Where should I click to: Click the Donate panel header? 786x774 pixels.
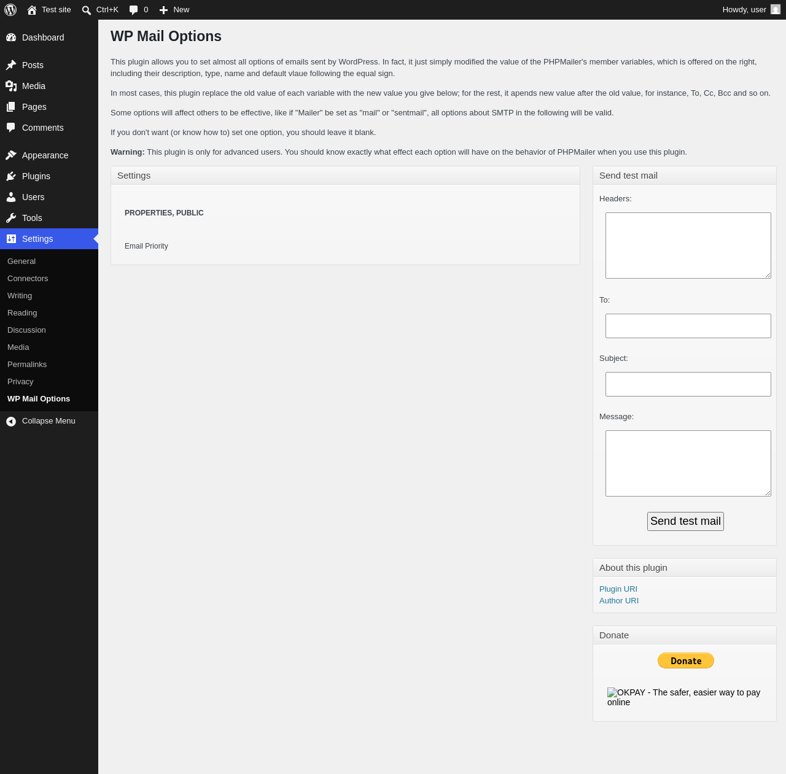[685, 635]
